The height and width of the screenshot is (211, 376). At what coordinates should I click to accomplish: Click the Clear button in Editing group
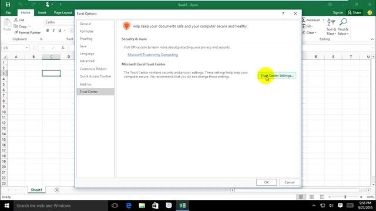point(309,33)
